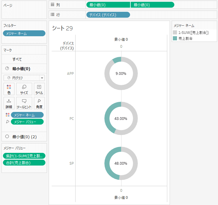Click the color dots icon beside メジャー ネーム pill
Screen dimensions: 218x205
pos(7,115)
